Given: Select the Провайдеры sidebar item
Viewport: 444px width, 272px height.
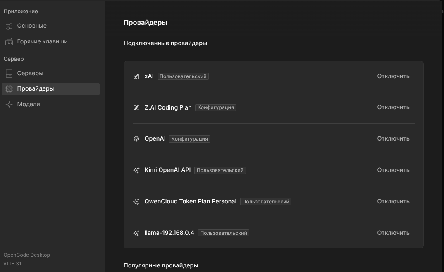Looking at the screenshot, I should coord(51,89).
